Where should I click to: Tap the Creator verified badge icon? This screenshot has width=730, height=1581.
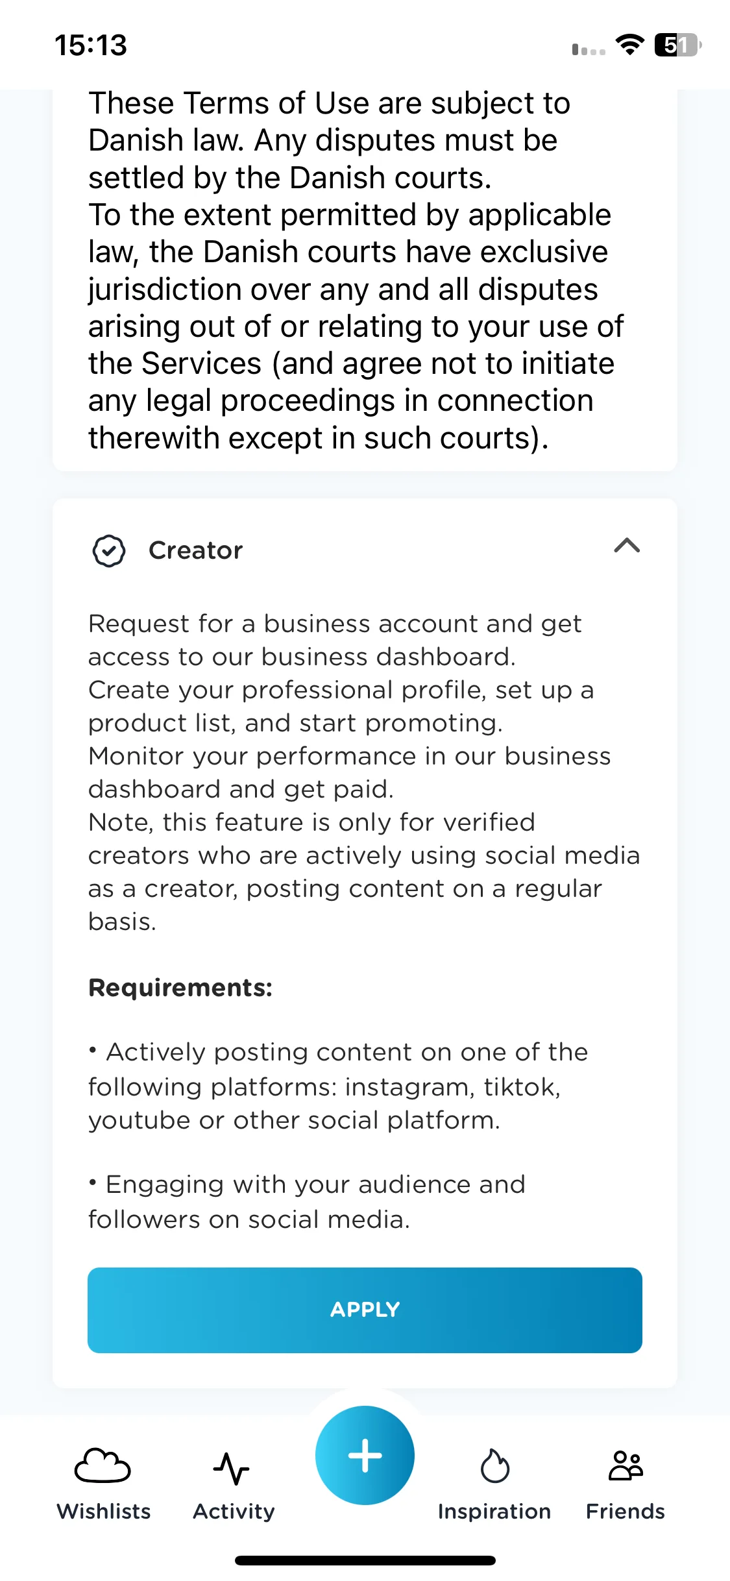(109, 551)
